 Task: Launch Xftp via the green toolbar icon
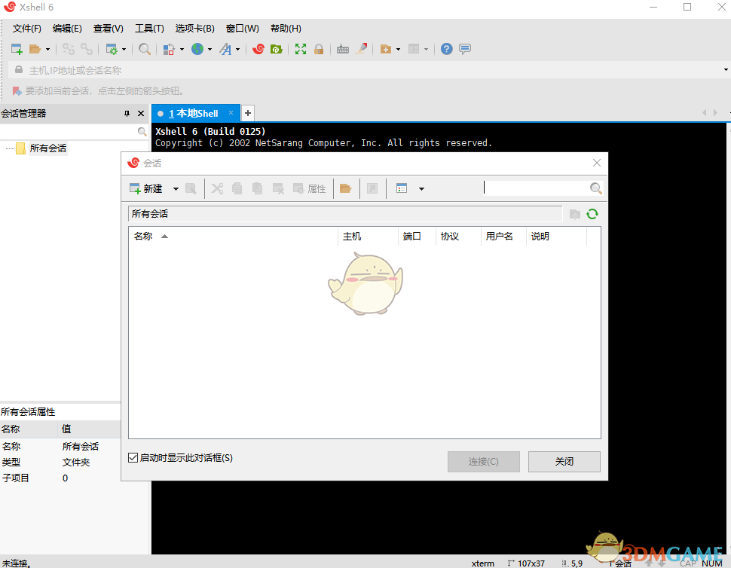[x=275, y=48]
